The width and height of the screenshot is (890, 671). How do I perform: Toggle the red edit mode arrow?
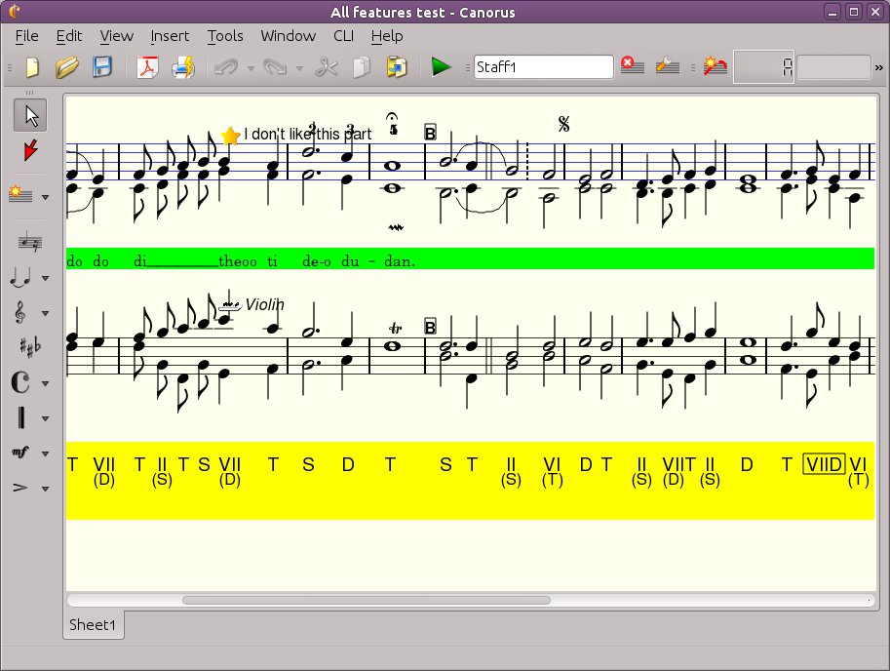point(30,150)
